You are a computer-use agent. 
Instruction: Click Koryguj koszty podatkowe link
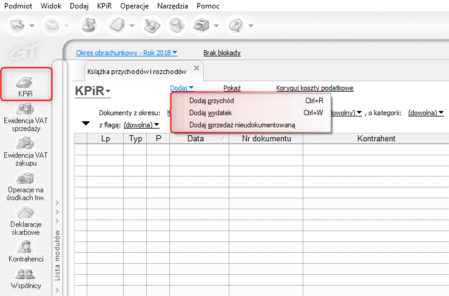315,88
